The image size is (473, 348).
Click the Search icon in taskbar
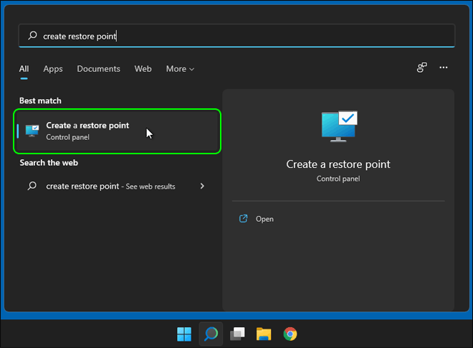pyautogui.click(x=211, y=334)
